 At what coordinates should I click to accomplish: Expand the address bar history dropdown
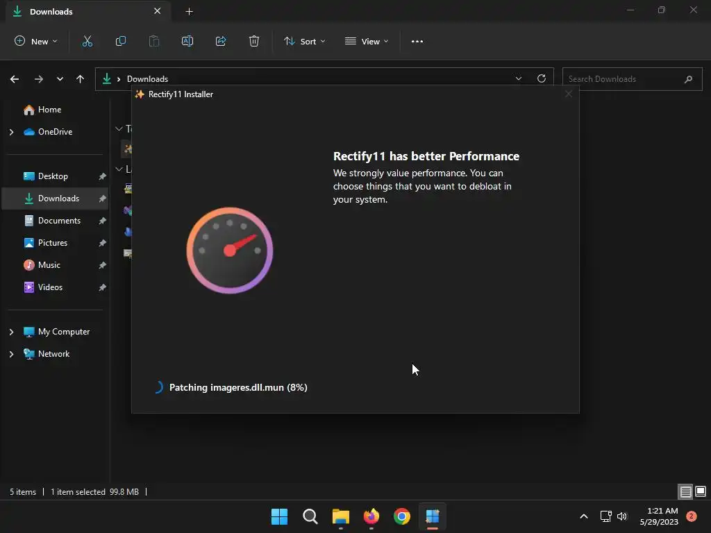[x=518, y=78]
